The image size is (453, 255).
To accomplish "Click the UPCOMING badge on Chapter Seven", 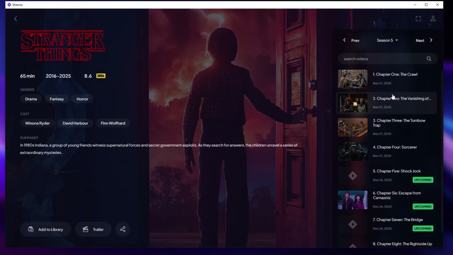I will coord(423,228).
